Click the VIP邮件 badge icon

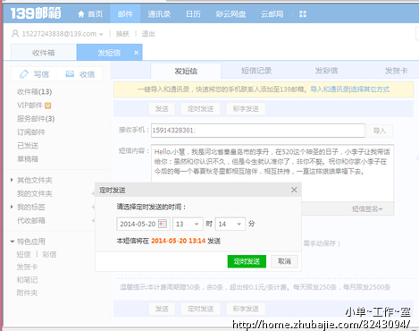point(47,106)
